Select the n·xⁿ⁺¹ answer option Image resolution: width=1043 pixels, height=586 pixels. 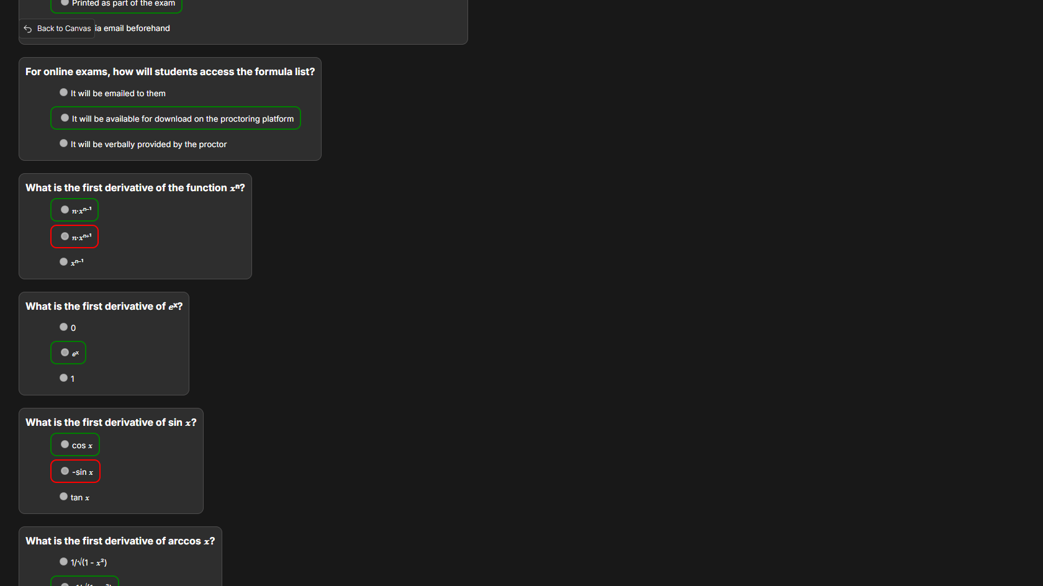tap(65, 237)
